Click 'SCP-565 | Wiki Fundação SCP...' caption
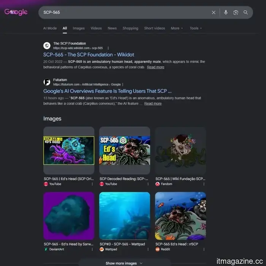Image resolution: width=266 pixels, height=266 pixels. click(x=180, y=179)
